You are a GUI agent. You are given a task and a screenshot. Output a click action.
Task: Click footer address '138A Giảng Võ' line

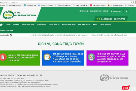pos(12,78)
